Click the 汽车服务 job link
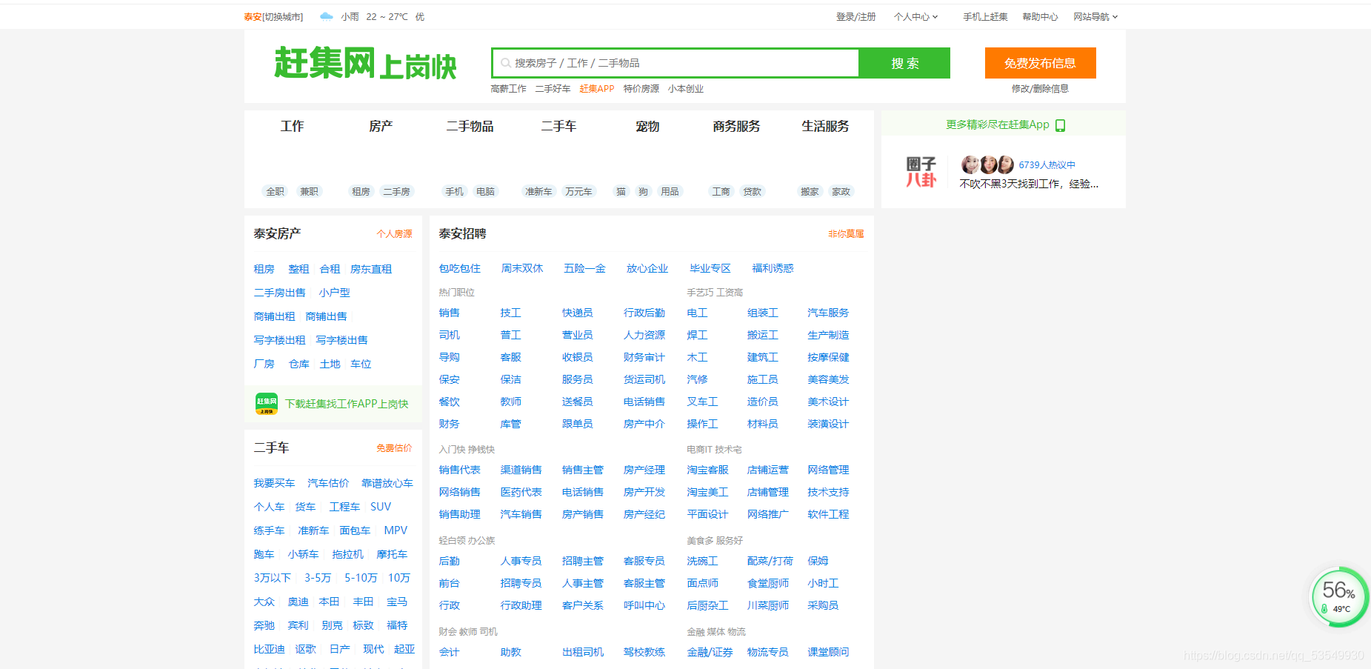The image size is (1371, 669). (x=828, y=313)
